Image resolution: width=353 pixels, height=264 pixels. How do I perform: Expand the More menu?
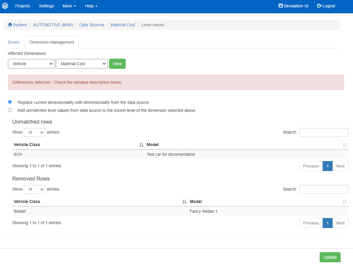(69, 6)
